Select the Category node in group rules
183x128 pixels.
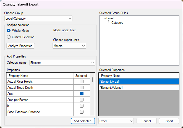click(117, 23)
